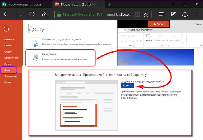Click the browser refresh icon
203x140 pixels.
click(x=32, y=14)
